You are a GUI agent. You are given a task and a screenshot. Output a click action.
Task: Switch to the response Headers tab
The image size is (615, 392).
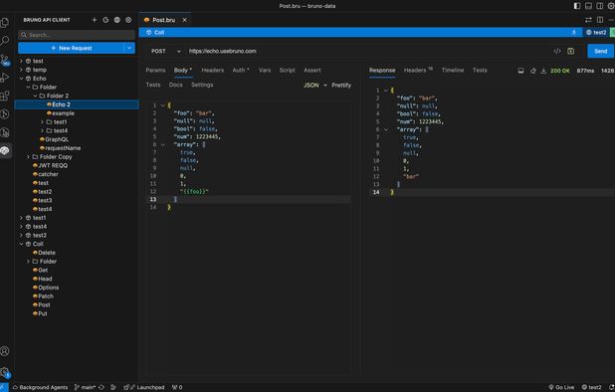pyautogui.click(x=418, y=71)
